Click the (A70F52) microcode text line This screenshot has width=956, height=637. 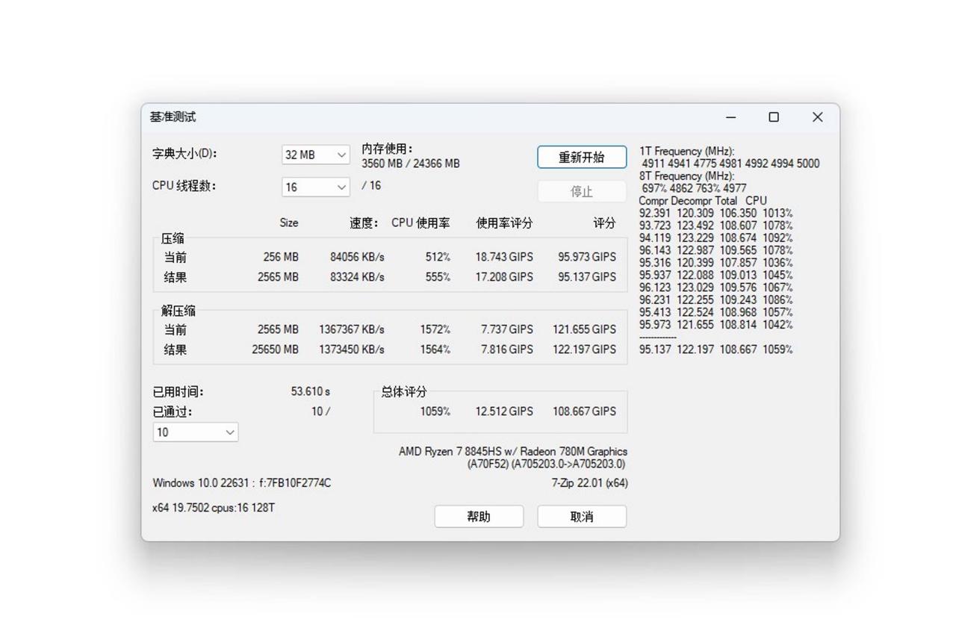[547, 464]
